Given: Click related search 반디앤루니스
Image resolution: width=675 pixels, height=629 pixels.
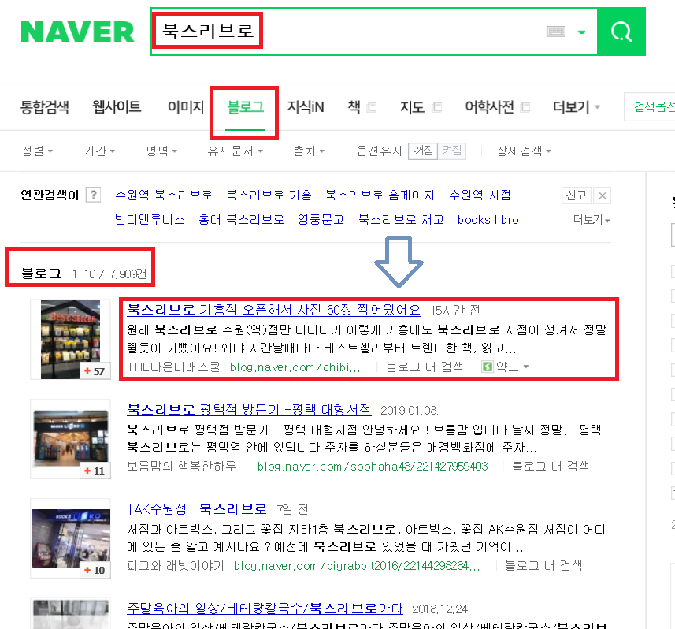Looking at the screenshot, I should point(150,220).
